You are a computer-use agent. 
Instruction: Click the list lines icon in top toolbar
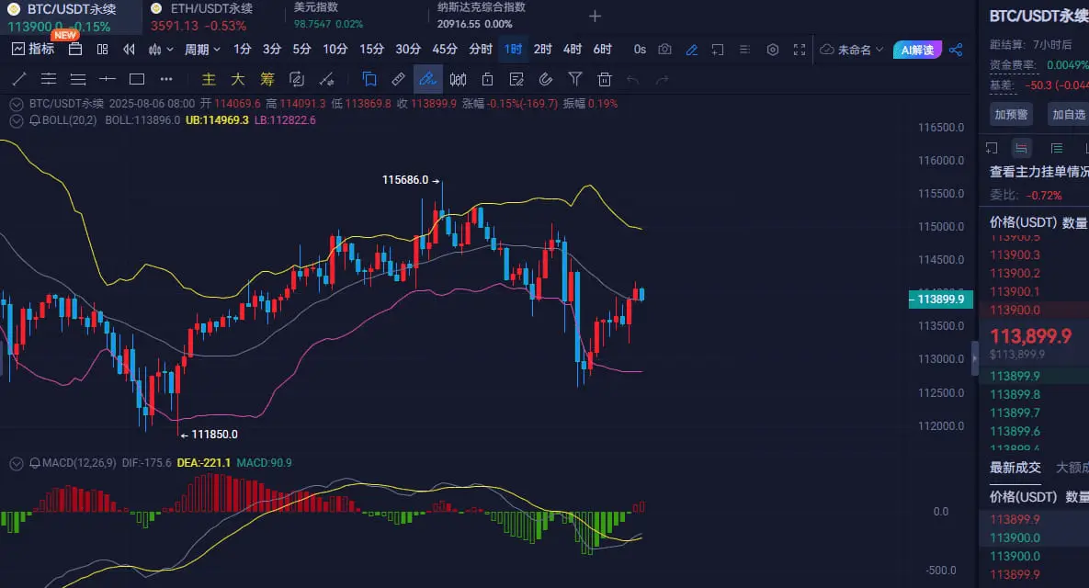[744, 50]
